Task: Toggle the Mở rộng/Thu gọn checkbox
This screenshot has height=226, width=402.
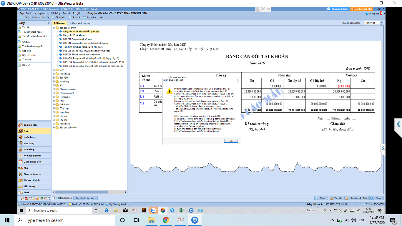Action: (54, 198)
